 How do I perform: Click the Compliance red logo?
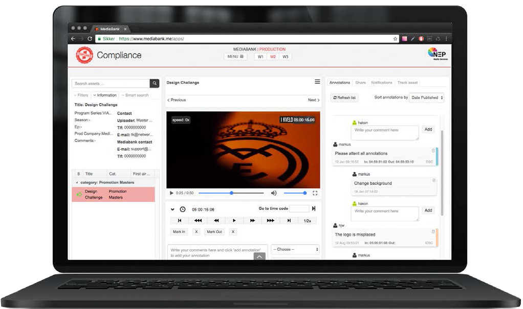click(x=84, y=55)
